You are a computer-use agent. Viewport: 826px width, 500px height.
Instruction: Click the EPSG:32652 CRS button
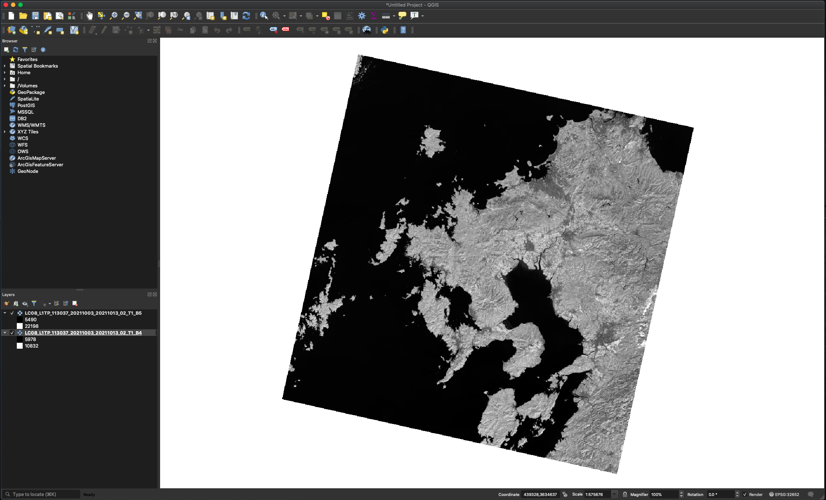tap(784, 495)
